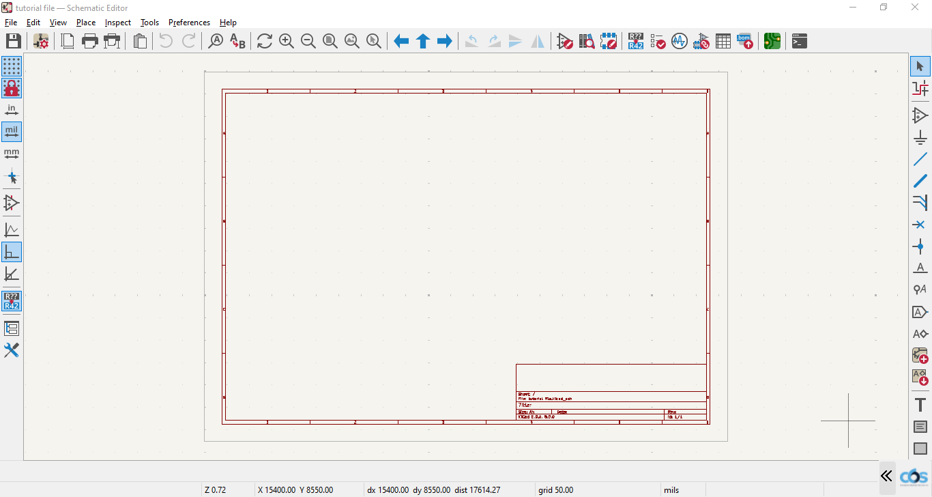Click the Plot icon next to Print

tap(112, 41)
